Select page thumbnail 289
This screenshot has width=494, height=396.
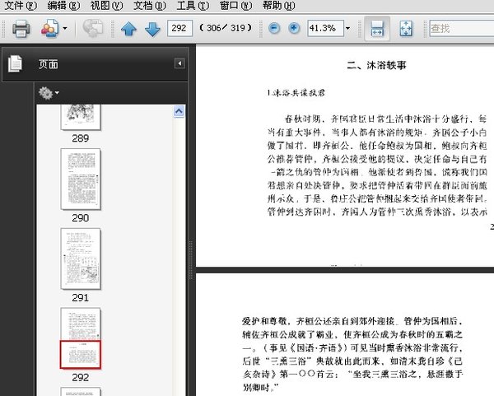(81, 117)
